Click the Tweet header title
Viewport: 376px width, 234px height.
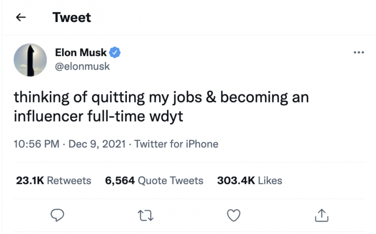(x=72, y=17)
